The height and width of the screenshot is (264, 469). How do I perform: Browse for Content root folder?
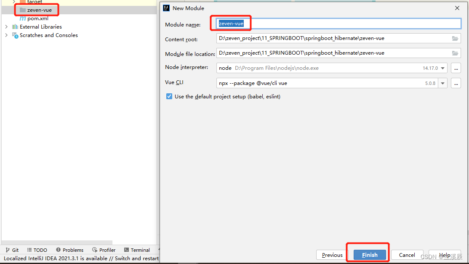point(455,39)
